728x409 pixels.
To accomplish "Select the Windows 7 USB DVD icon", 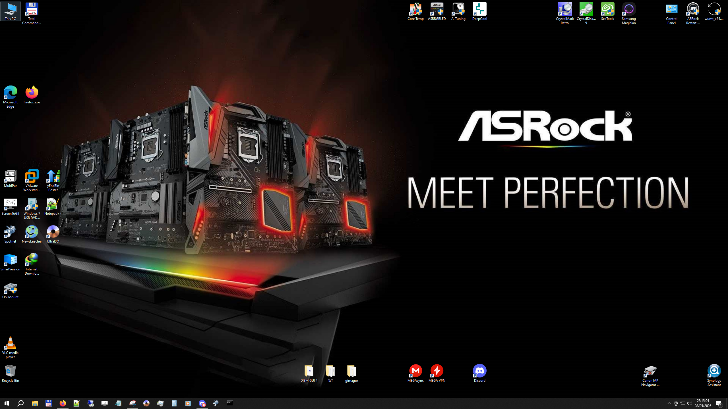I will 32,208.
